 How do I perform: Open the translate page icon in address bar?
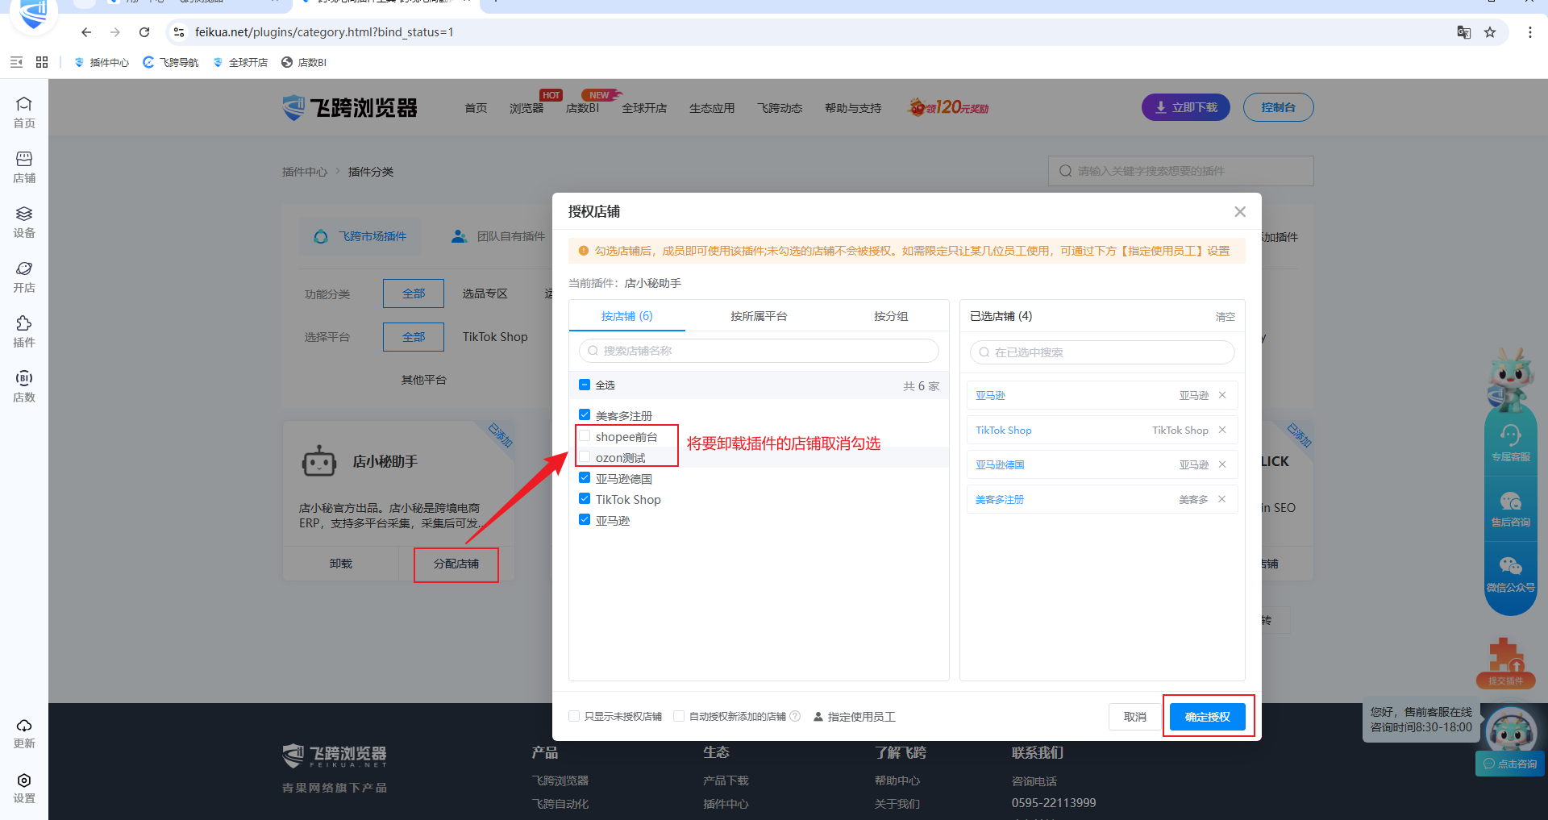click(1464, 32)
